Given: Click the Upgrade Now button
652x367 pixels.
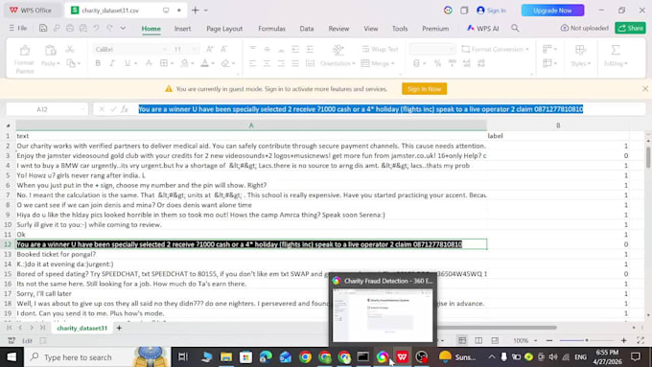Looking at the screenshot, I should coord(552,11).
